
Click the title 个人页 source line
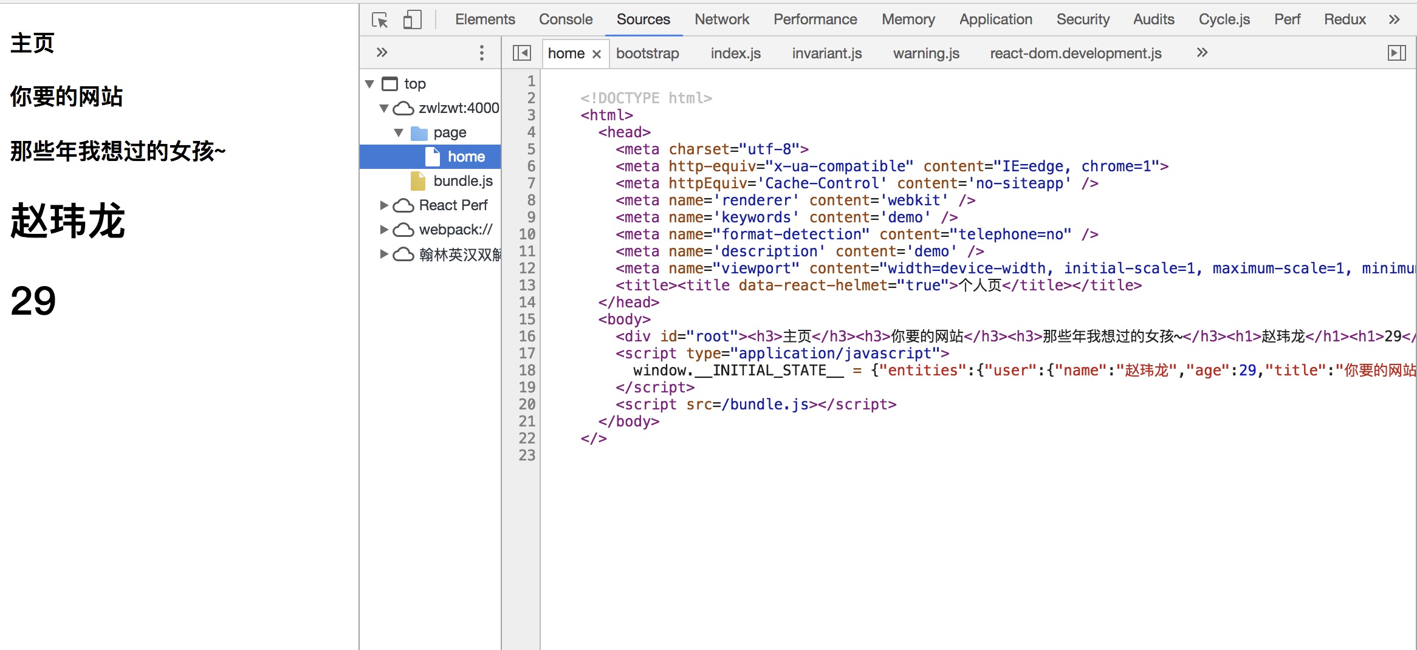879,286
